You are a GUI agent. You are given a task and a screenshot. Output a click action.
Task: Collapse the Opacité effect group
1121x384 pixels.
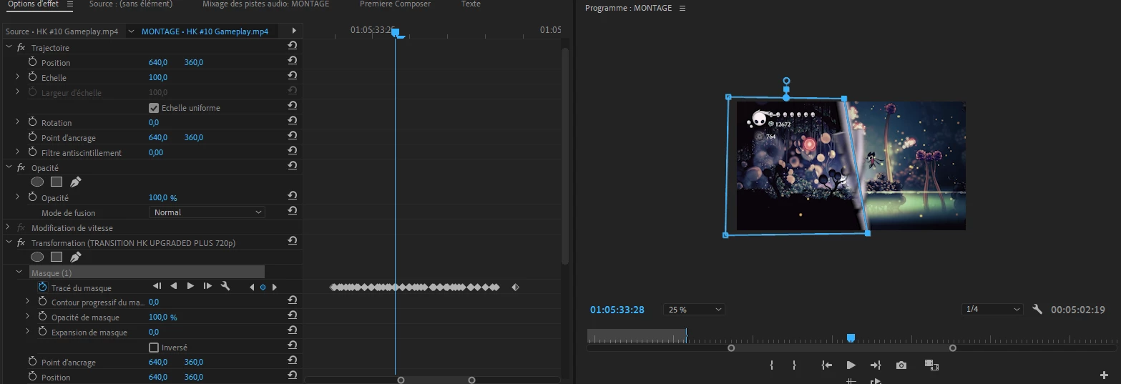tap(9, 167)
